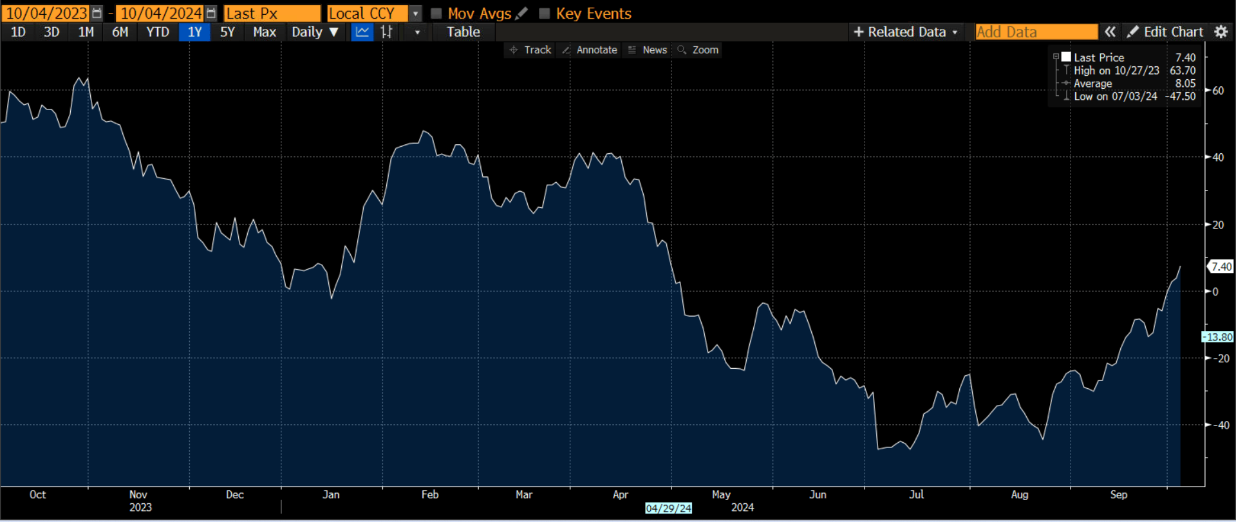The image size is (1236, 522).
Task: Activate the Track crosshair tool
Action: [x=530, y=50]
